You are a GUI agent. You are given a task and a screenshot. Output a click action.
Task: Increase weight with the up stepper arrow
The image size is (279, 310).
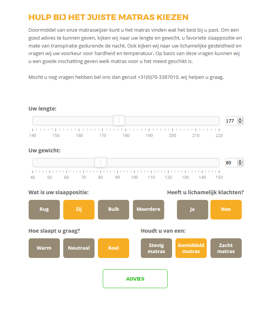tap(240, 161)
